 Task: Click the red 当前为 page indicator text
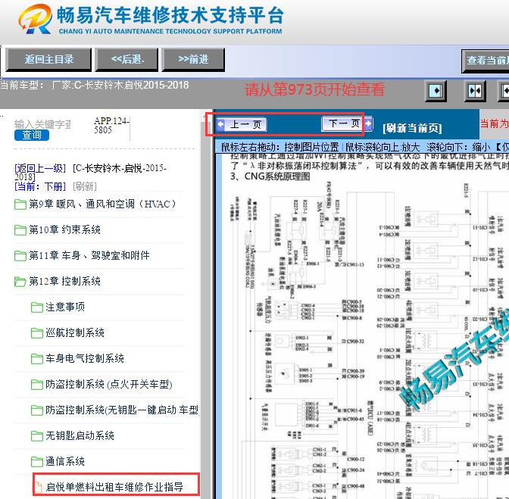point(495,123)
